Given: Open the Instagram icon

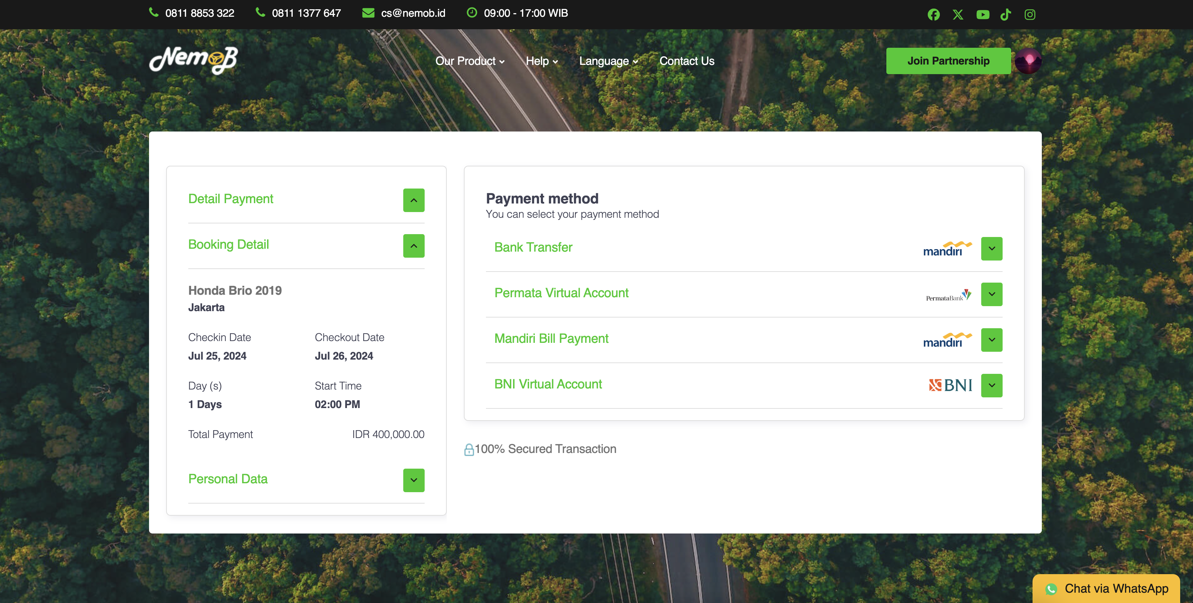Looking at the screenshot, I should 1029,14.
